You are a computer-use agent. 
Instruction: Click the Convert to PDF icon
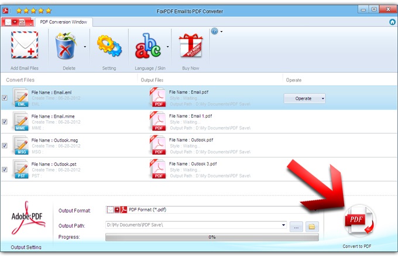(359, 221)
